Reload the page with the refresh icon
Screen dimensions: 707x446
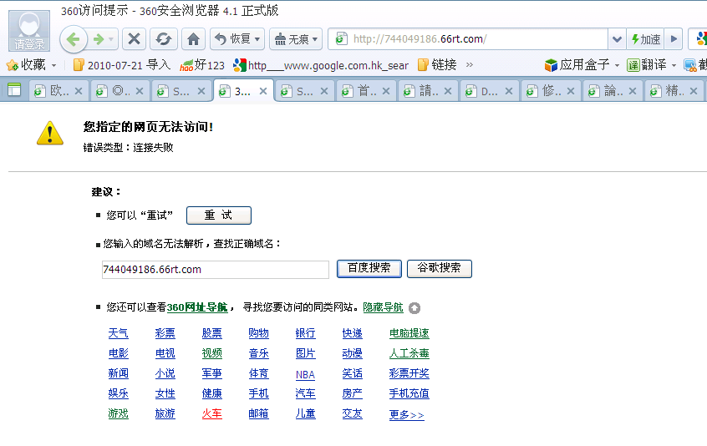(164, 39)
